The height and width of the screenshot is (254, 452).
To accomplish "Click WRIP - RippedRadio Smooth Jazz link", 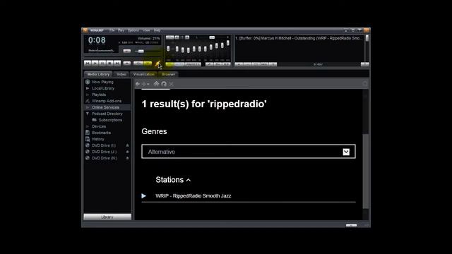I will tap(193, 196).
